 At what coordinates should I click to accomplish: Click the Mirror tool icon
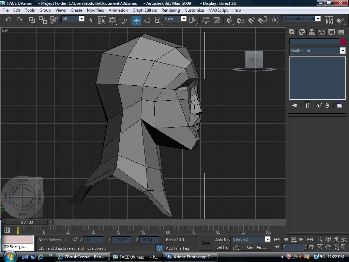pos(329,20)
